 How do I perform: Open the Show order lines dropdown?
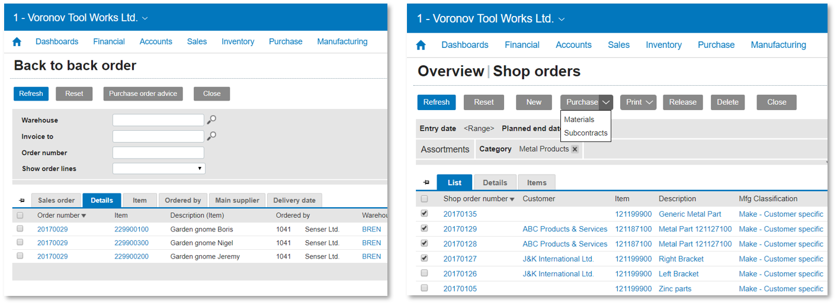[159, 169]
